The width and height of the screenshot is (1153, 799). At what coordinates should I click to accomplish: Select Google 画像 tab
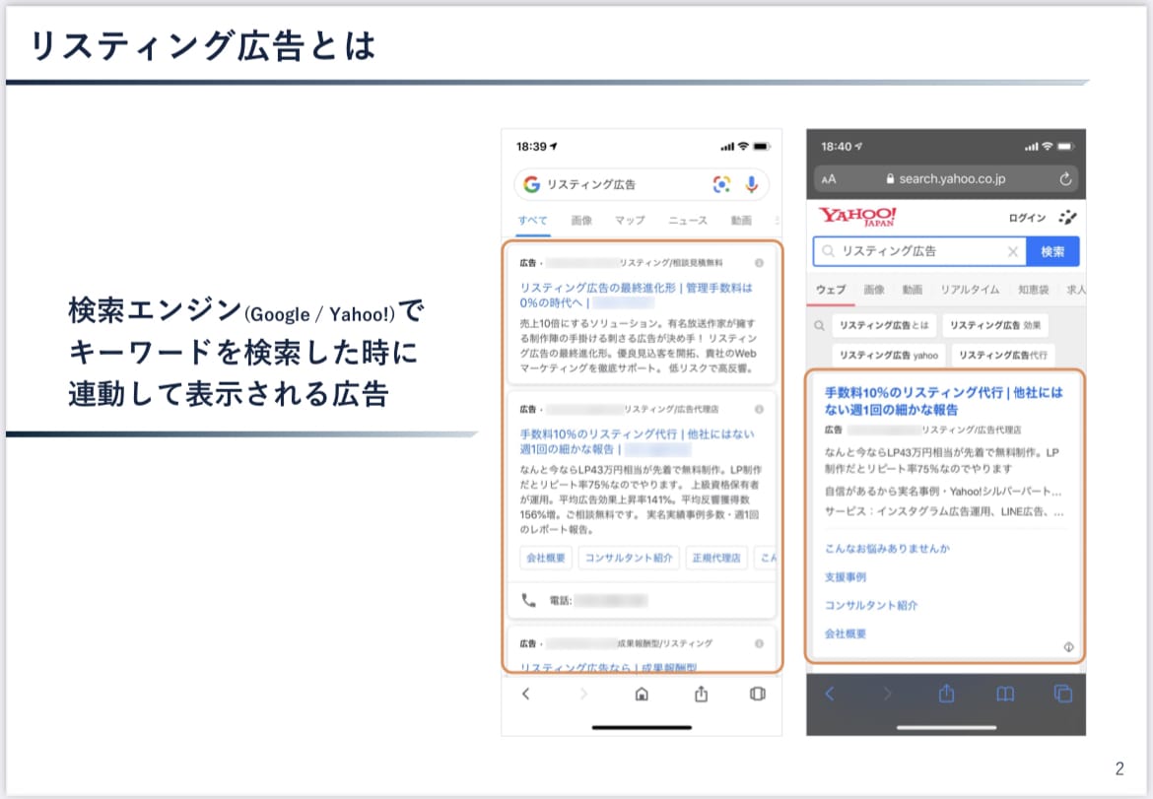(x=581, y=221)
